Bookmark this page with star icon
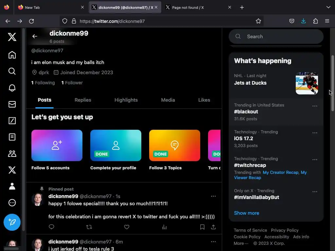 coord(258,21)
